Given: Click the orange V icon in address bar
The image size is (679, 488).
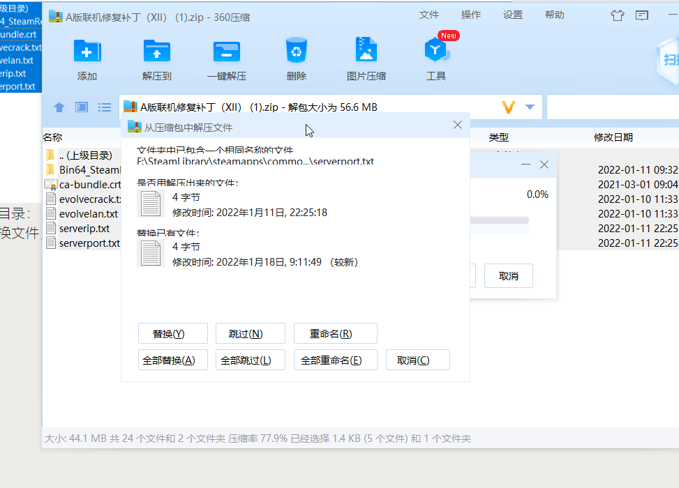Looking at the screenshot, I should (x=509, y=107).
